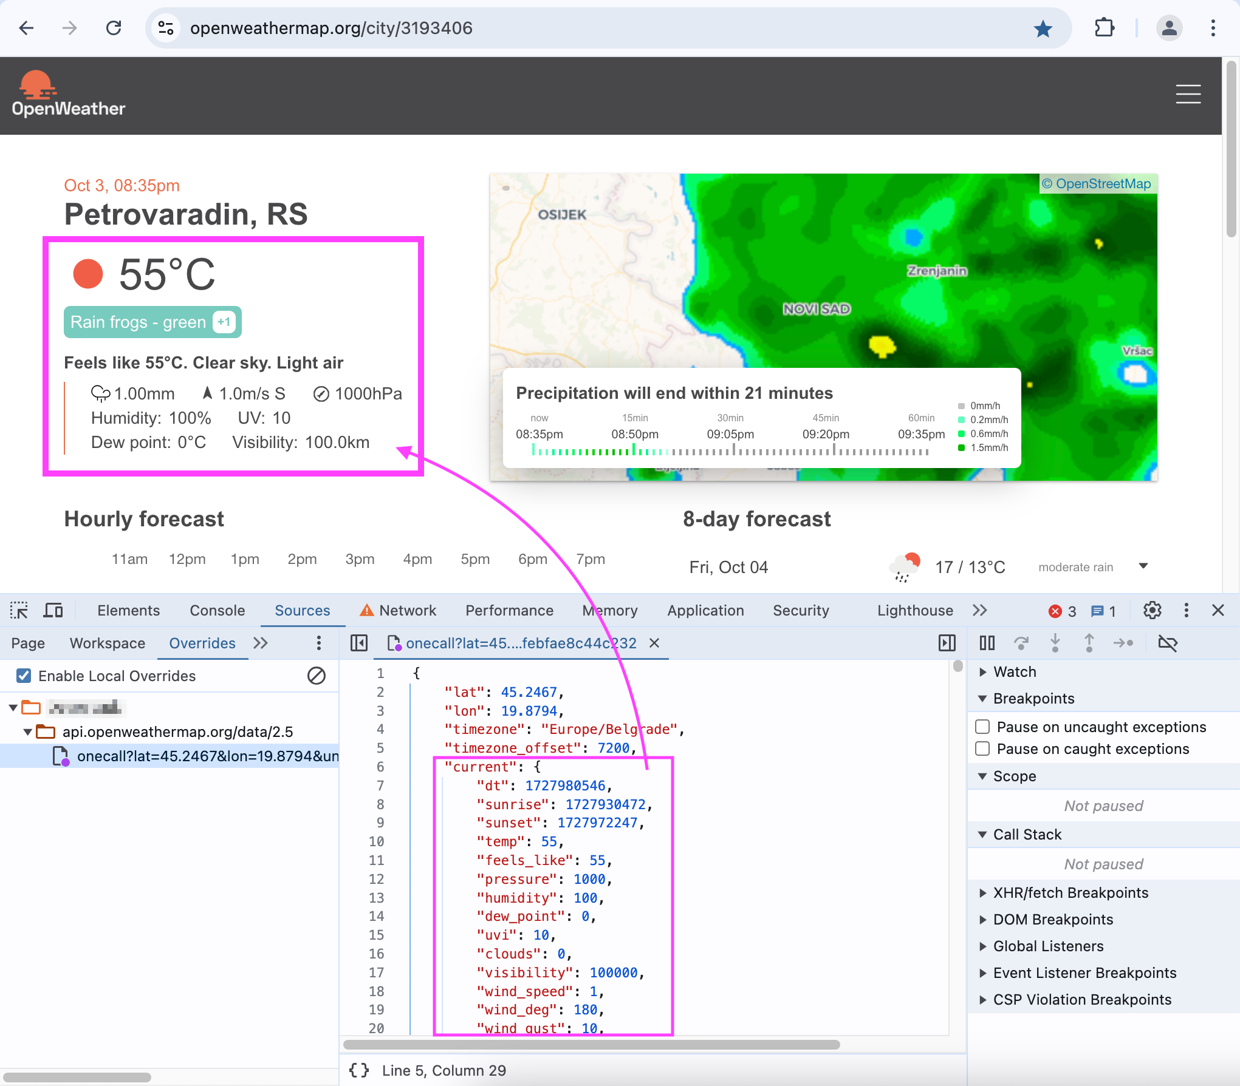The width and height of the screenshot is (1240, 1086).
Task: Switch to the Lighthouse tab
Action: click(x=915, y=611)
